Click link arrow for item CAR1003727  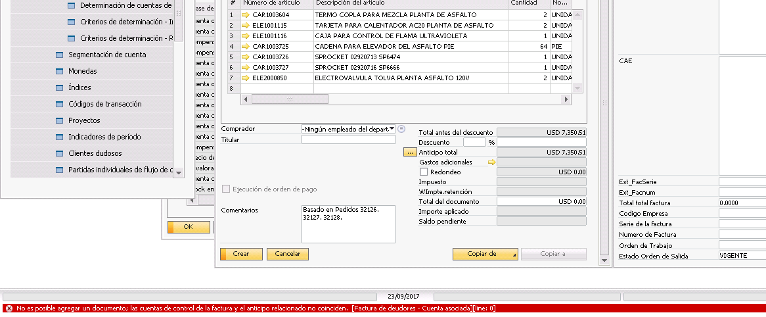pos(246,68)
